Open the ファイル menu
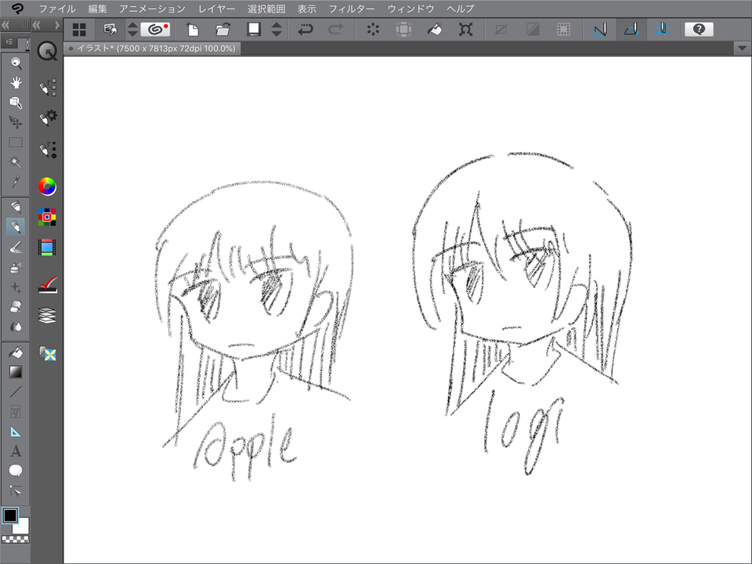752x564 pixels. [57, 9]
